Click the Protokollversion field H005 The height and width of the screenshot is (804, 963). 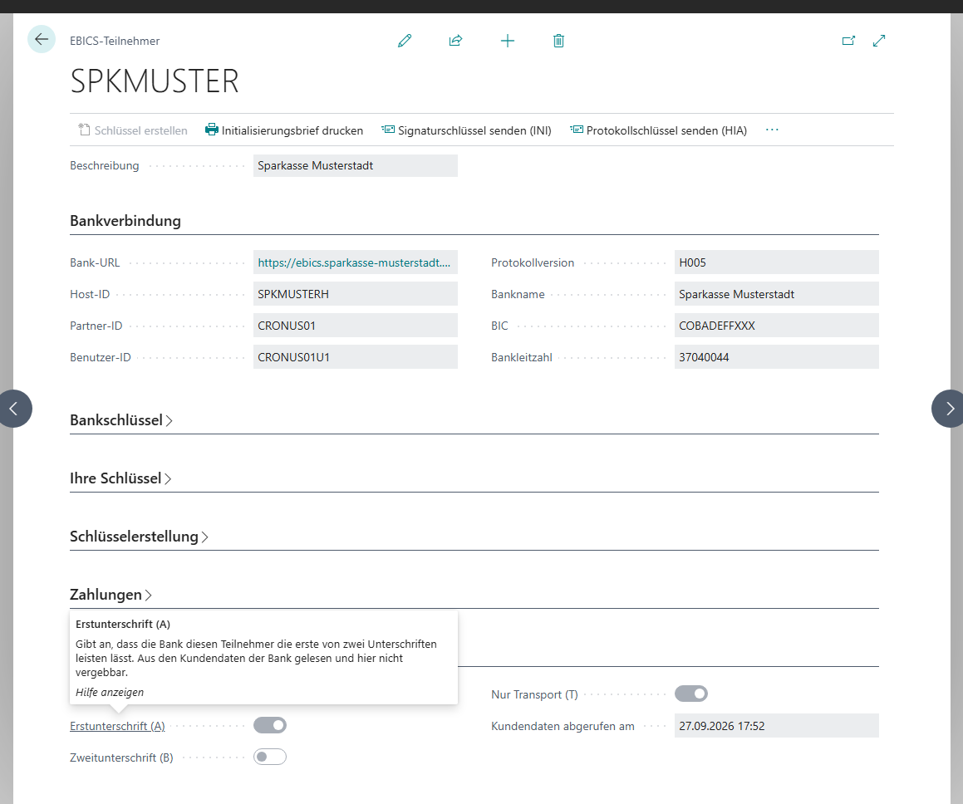click(776, 262)
